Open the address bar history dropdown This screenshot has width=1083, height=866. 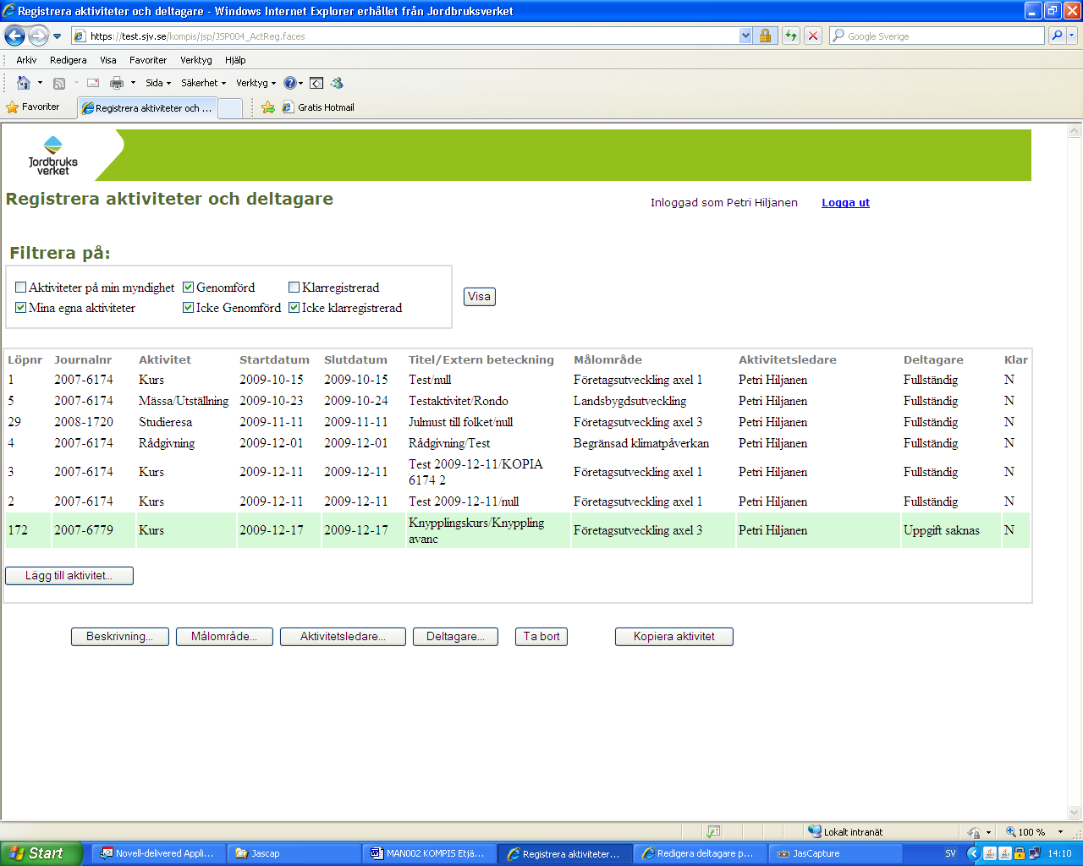pos(745,36)
